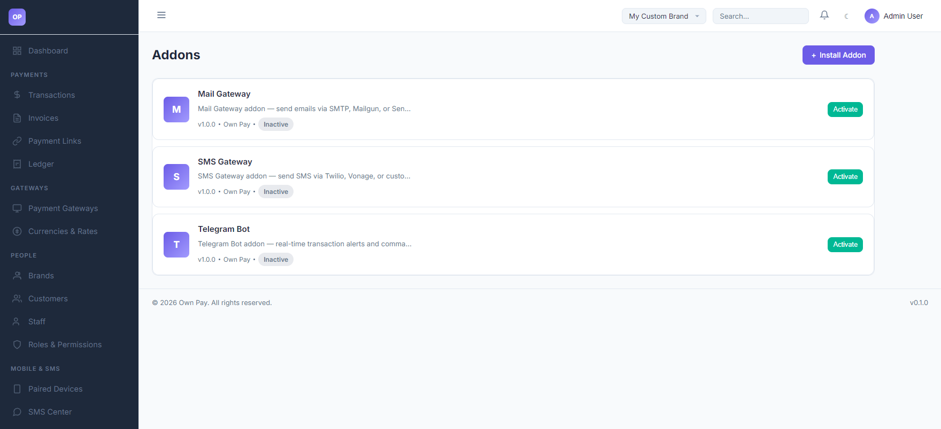Screen dimensions: 941x429
Task: Toggle dark mode moon icon
Action: coord(846,16)
